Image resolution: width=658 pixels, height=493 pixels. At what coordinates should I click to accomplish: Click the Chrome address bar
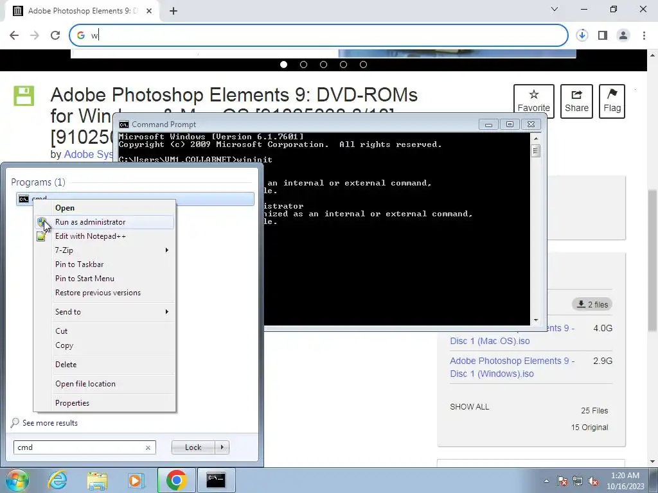(x=319, y=35)
